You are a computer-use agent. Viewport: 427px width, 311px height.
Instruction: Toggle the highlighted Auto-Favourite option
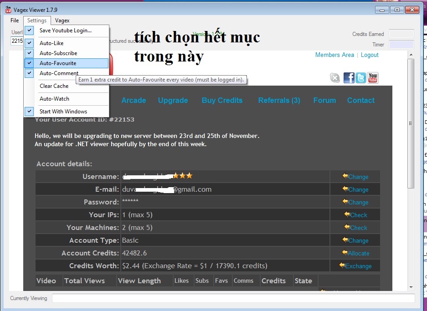coord(67,63)
